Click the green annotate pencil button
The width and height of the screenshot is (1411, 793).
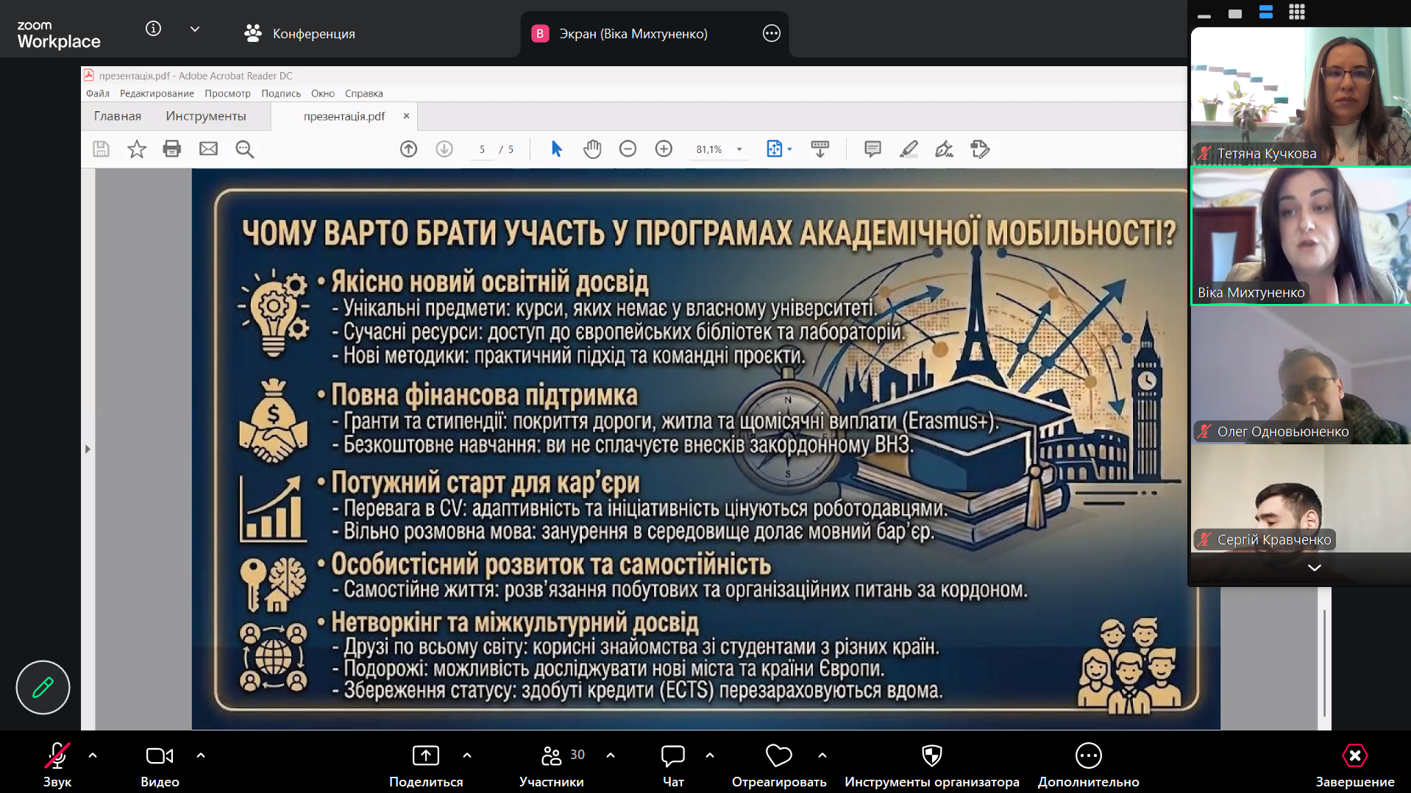point(43,687)
